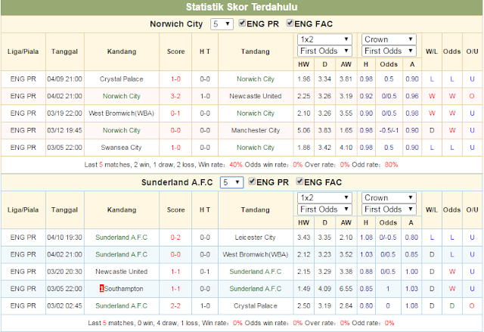
Task: Click score 3-2 Norwich vs Newcastle
Action: [x=175, y=96]
